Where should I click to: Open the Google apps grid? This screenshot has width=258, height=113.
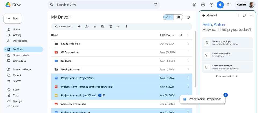(x=229, y=5)
